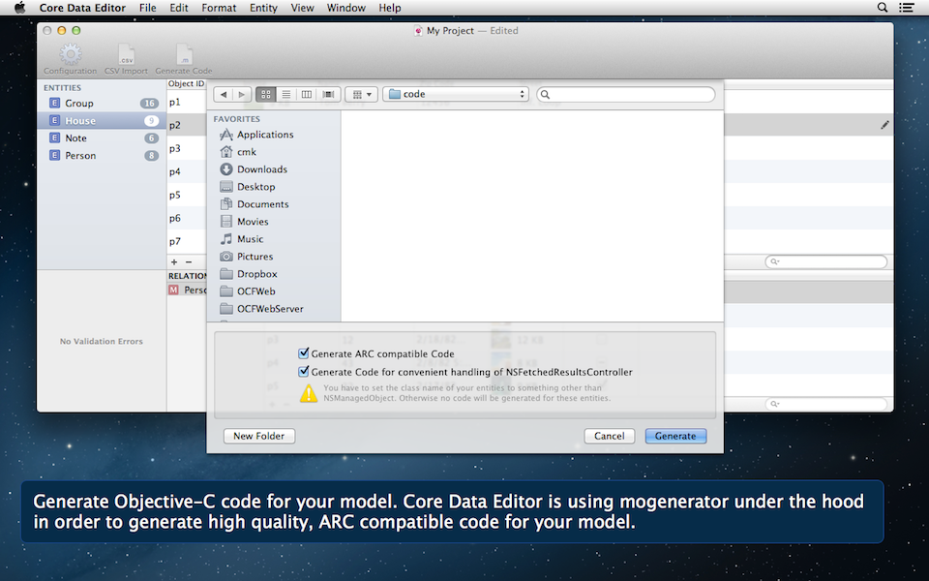
Task: Add a new object with plus button
Action: point(174,261)
